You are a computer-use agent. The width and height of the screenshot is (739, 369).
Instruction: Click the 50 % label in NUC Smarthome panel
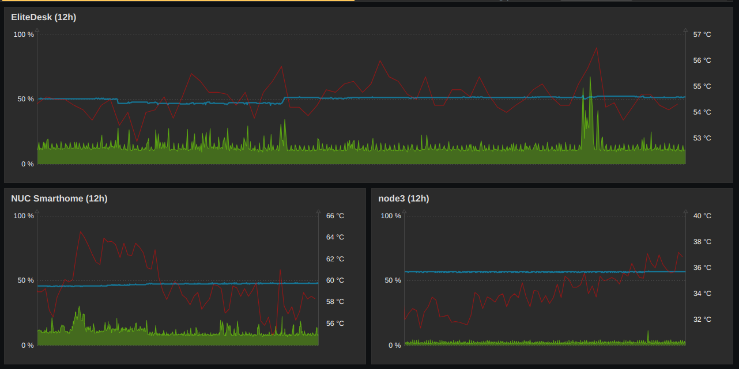[26, 280]
